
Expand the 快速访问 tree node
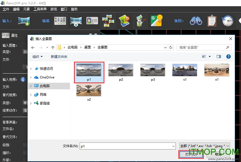click(x=31, y=69)
